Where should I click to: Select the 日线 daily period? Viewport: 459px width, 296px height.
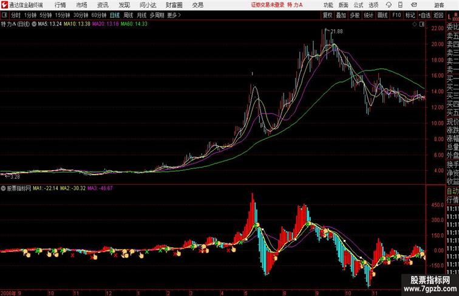pos(115,15)
